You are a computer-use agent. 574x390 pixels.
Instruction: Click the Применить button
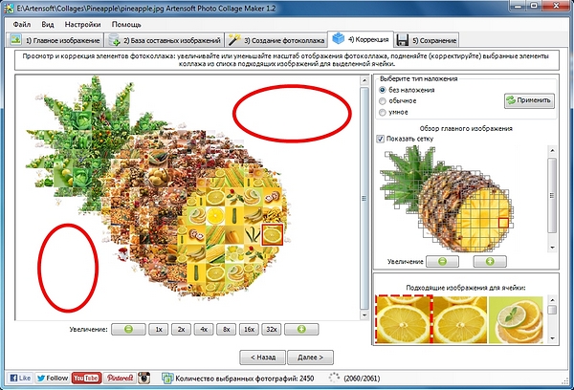(x=529, y=100)
